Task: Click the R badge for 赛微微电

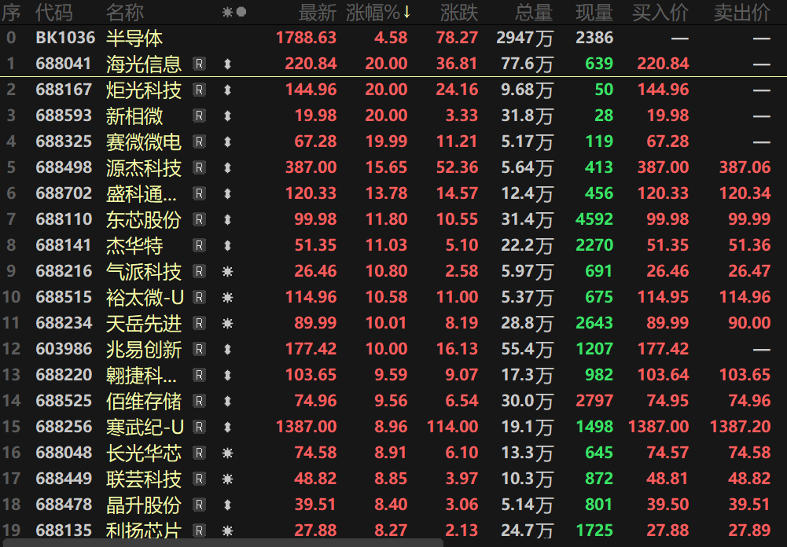Action: pos(199,141)
